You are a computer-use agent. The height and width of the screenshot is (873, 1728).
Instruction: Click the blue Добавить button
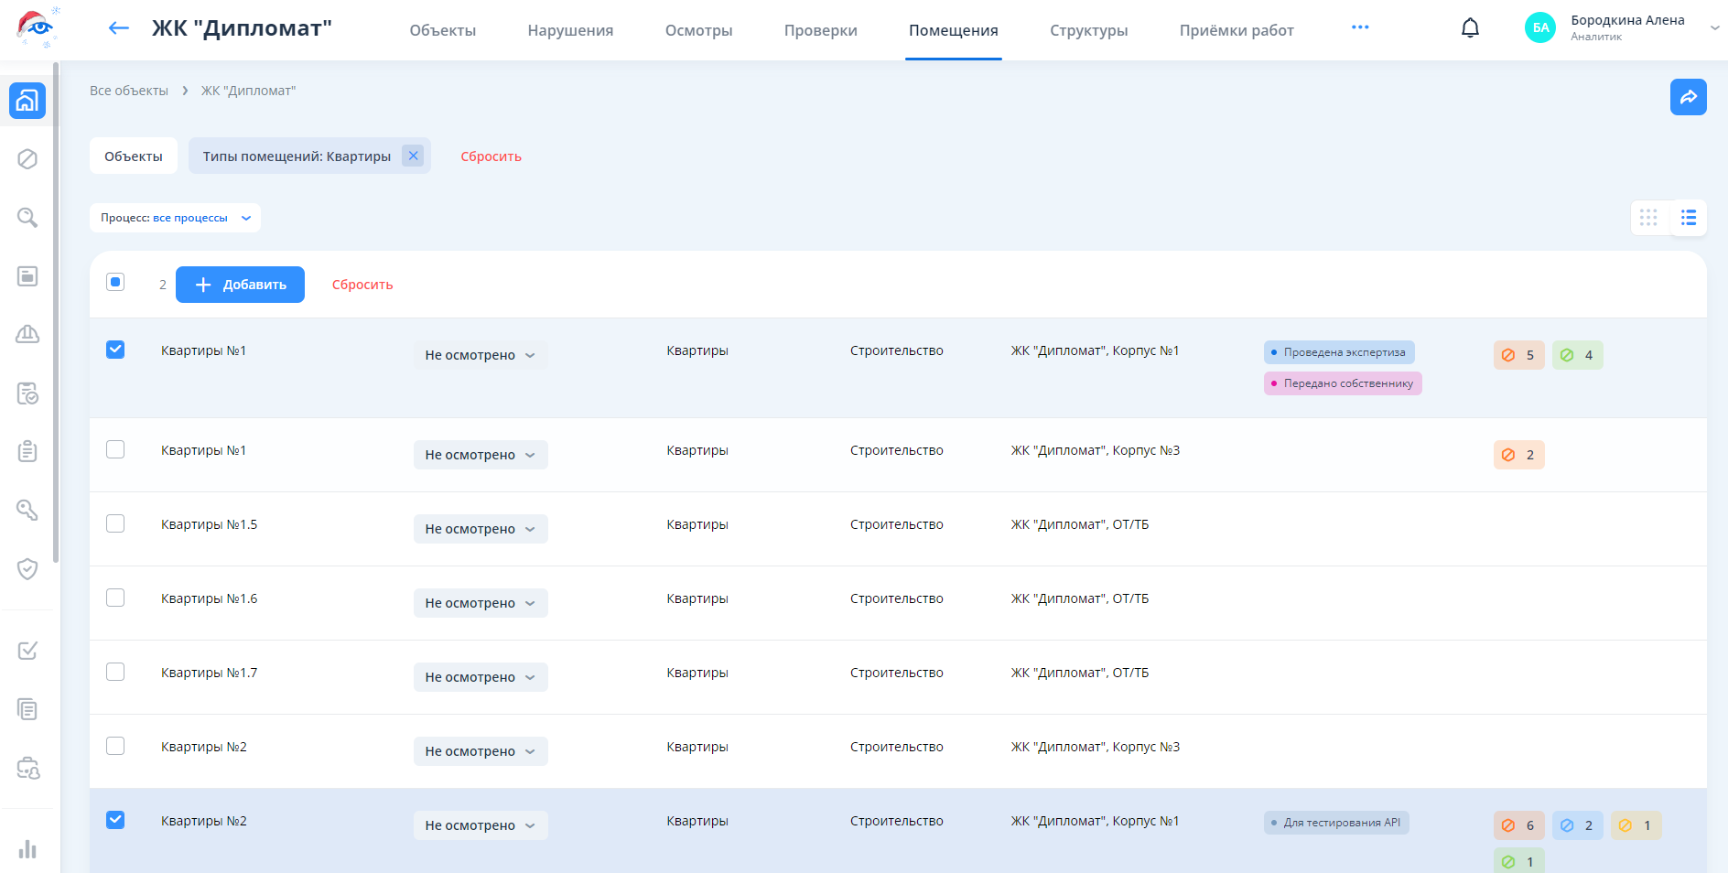click(x=240, y=285)
